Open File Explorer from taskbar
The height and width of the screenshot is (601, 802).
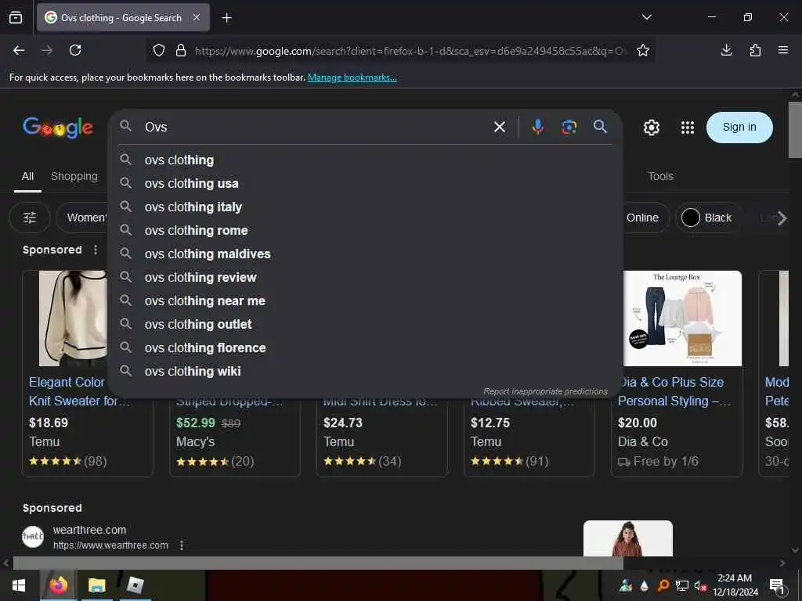96,585
